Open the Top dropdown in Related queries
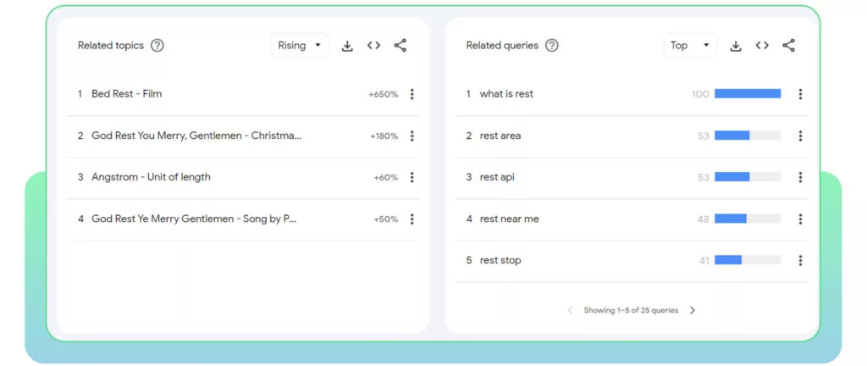The height and width of the screenshot is (366, 867). point(690,46)
